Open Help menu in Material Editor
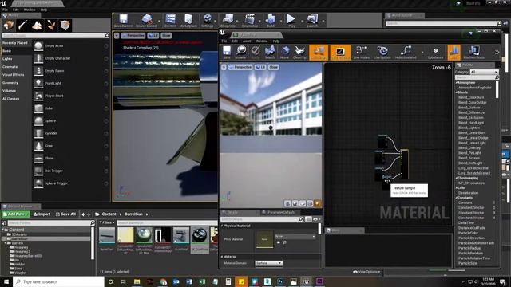 (x=276, y=41)
